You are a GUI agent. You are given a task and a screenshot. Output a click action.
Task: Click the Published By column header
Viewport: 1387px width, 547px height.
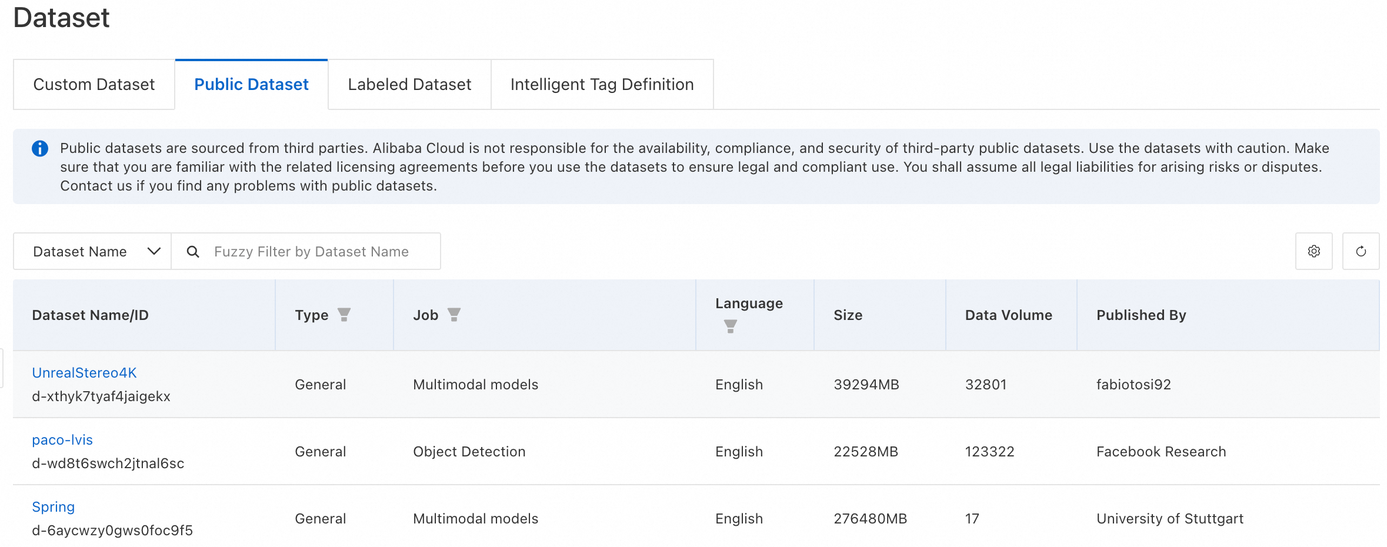pos(1141,315)
